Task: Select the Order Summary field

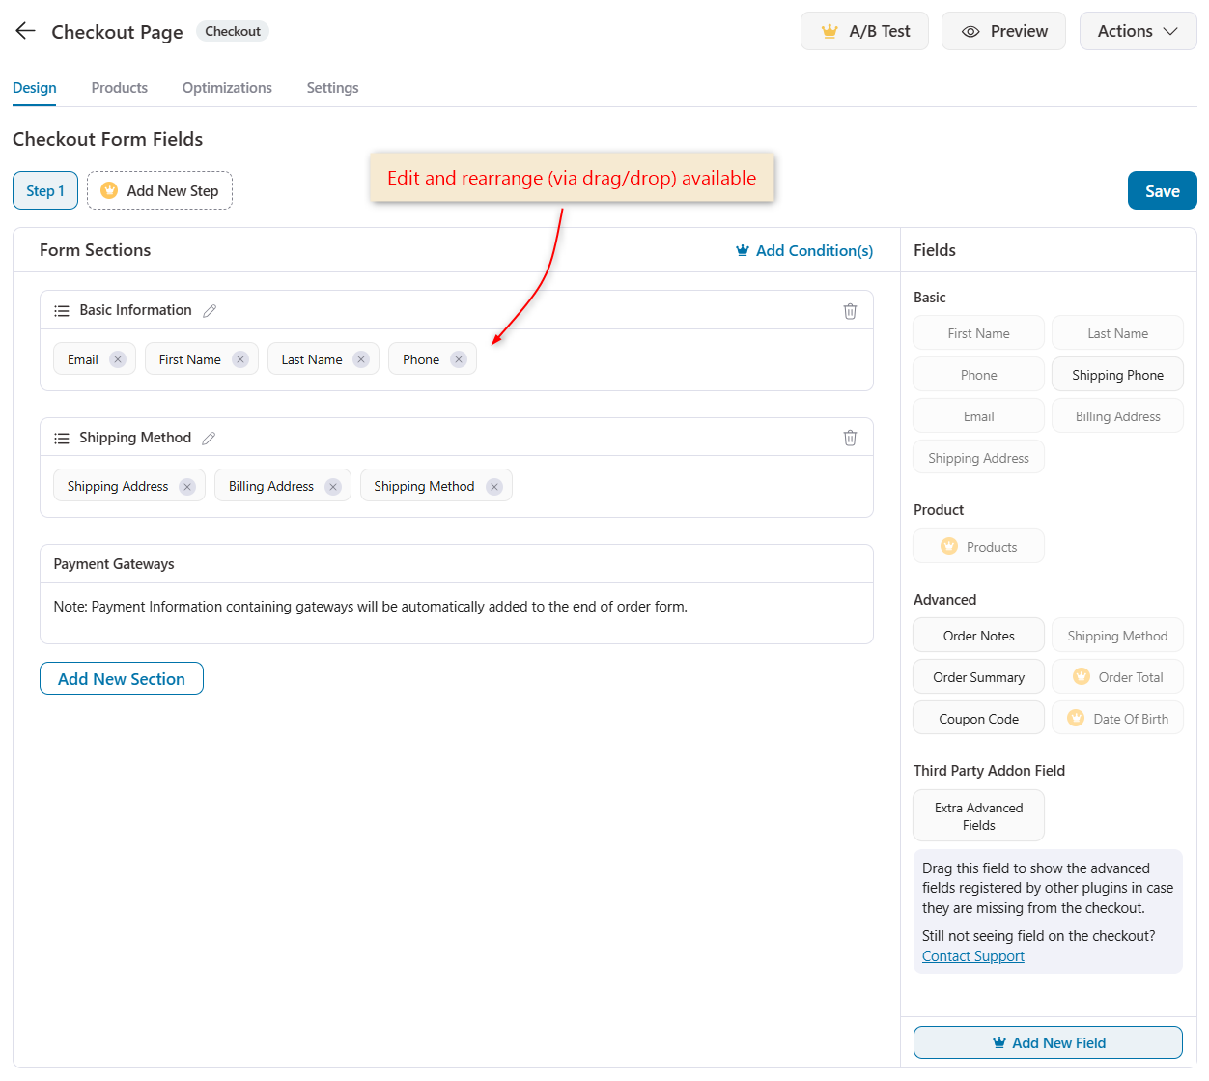Action: 978,677
